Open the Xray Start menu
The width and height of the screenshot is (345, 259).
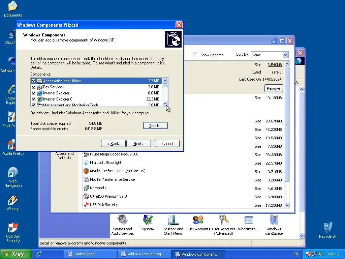(15, 254)
